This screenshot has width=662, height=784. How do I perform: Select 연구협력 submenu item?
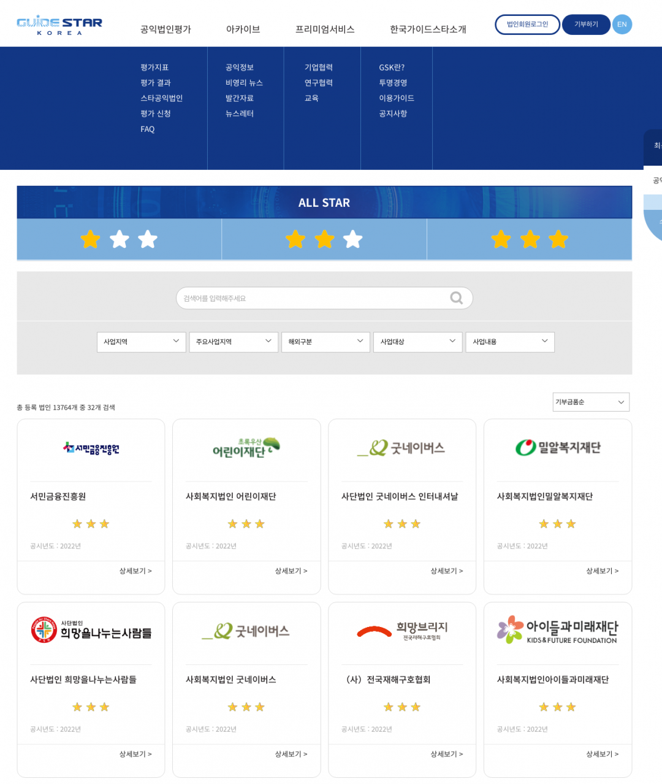319,83
